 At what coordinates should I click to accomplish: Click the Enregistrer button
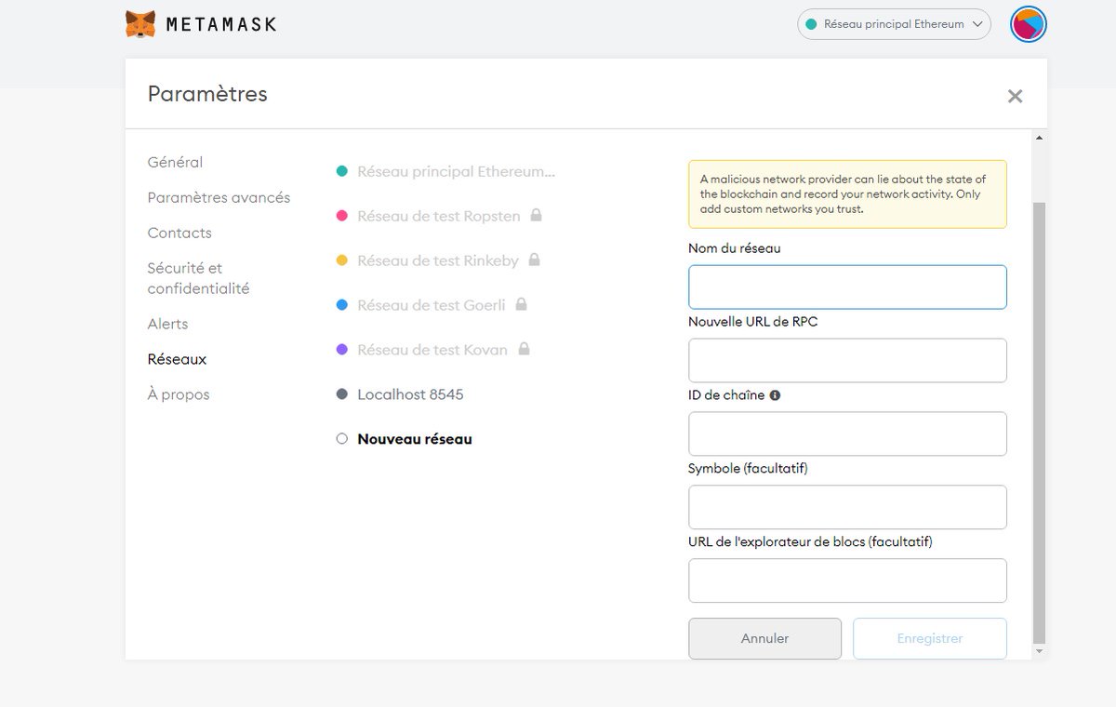(930, 638)
